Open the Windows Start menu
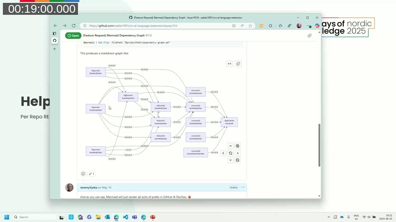 click(x=7, y=217)
